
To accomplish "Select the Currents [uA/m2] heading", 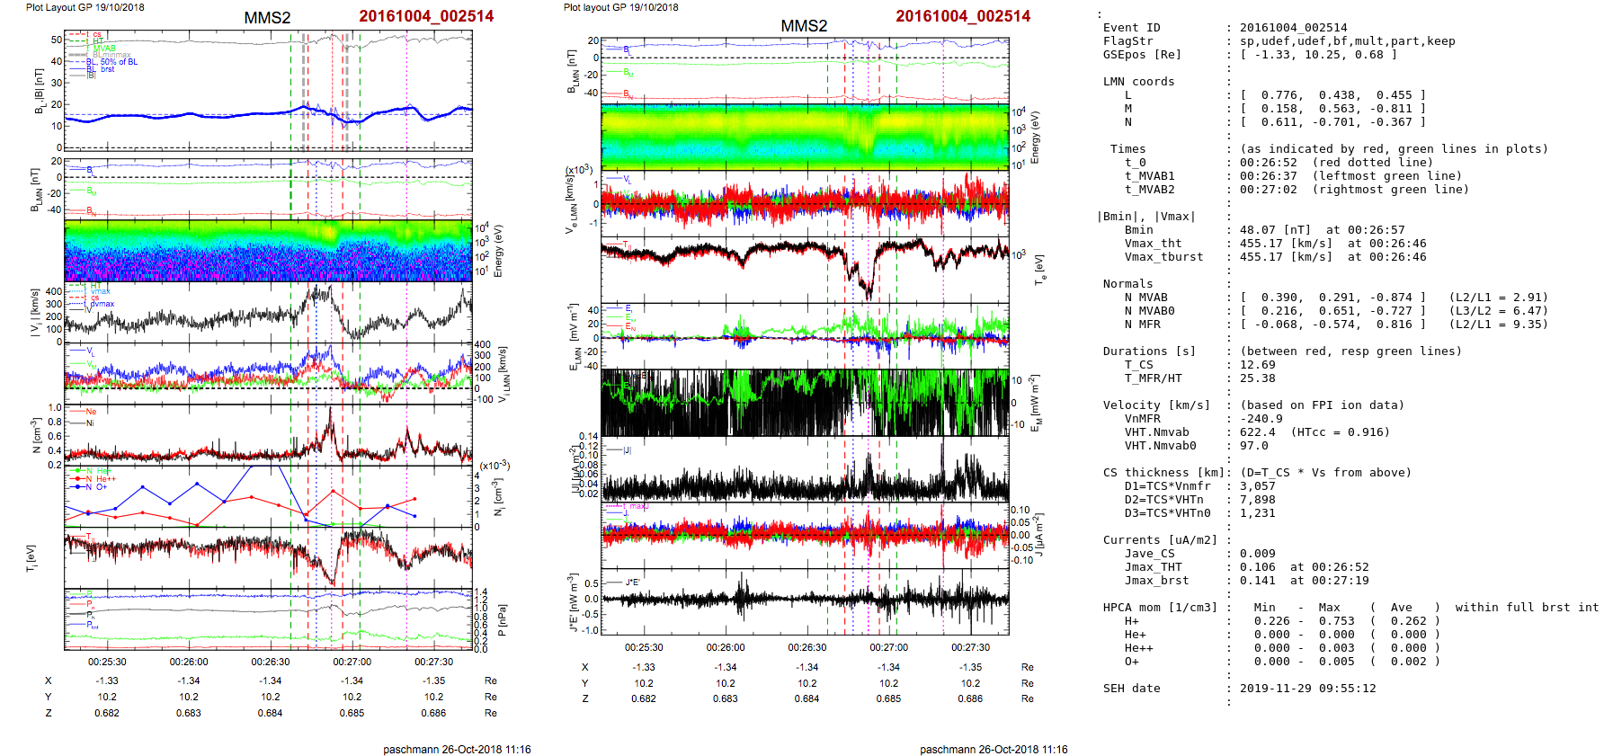I will click(x=1160, y=540).
